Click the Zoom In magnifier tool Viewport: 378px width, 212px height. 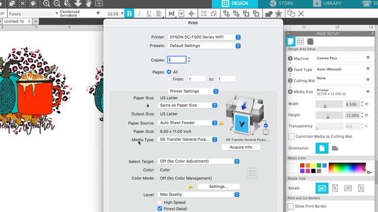(46, 4)
